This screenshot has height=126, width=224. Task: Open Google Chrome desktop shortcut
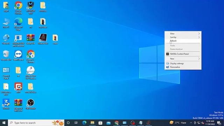18,7
